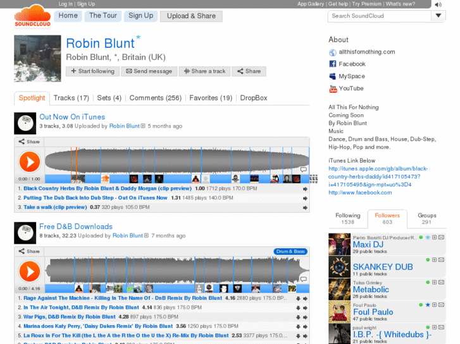Viewport: 460px width, 344px height.
Task: Open the Free D&B Downloads set title
Action: tap(76, 227)
